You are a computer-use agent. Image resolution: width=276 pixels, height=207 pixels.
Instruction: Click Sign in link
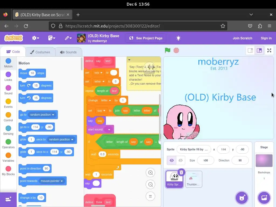tap(266, 38)
